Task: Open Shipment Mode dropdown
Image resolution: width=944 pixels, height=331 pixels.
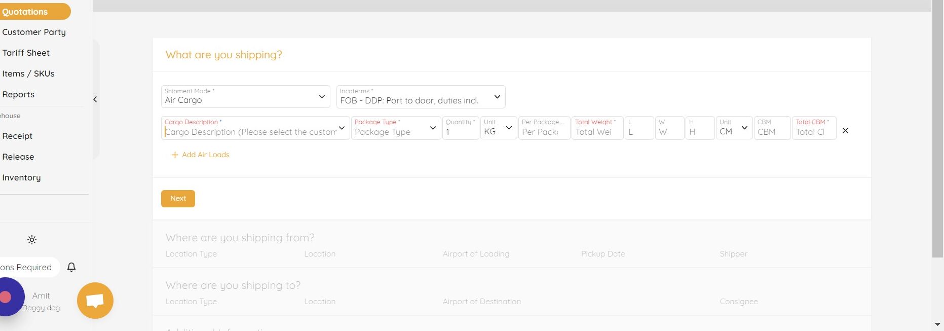Action: 246,96
